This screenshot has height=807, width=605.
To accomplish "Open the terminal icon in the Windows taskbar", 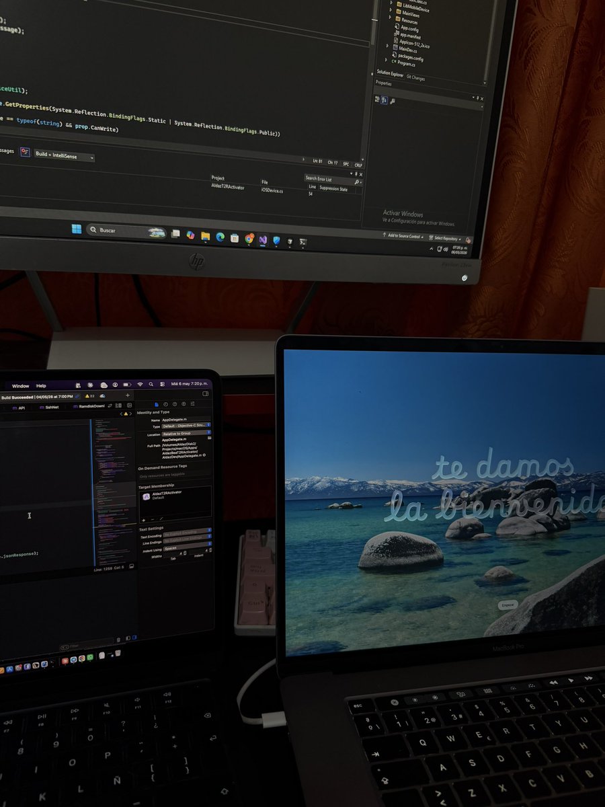I will pos(302,242).
